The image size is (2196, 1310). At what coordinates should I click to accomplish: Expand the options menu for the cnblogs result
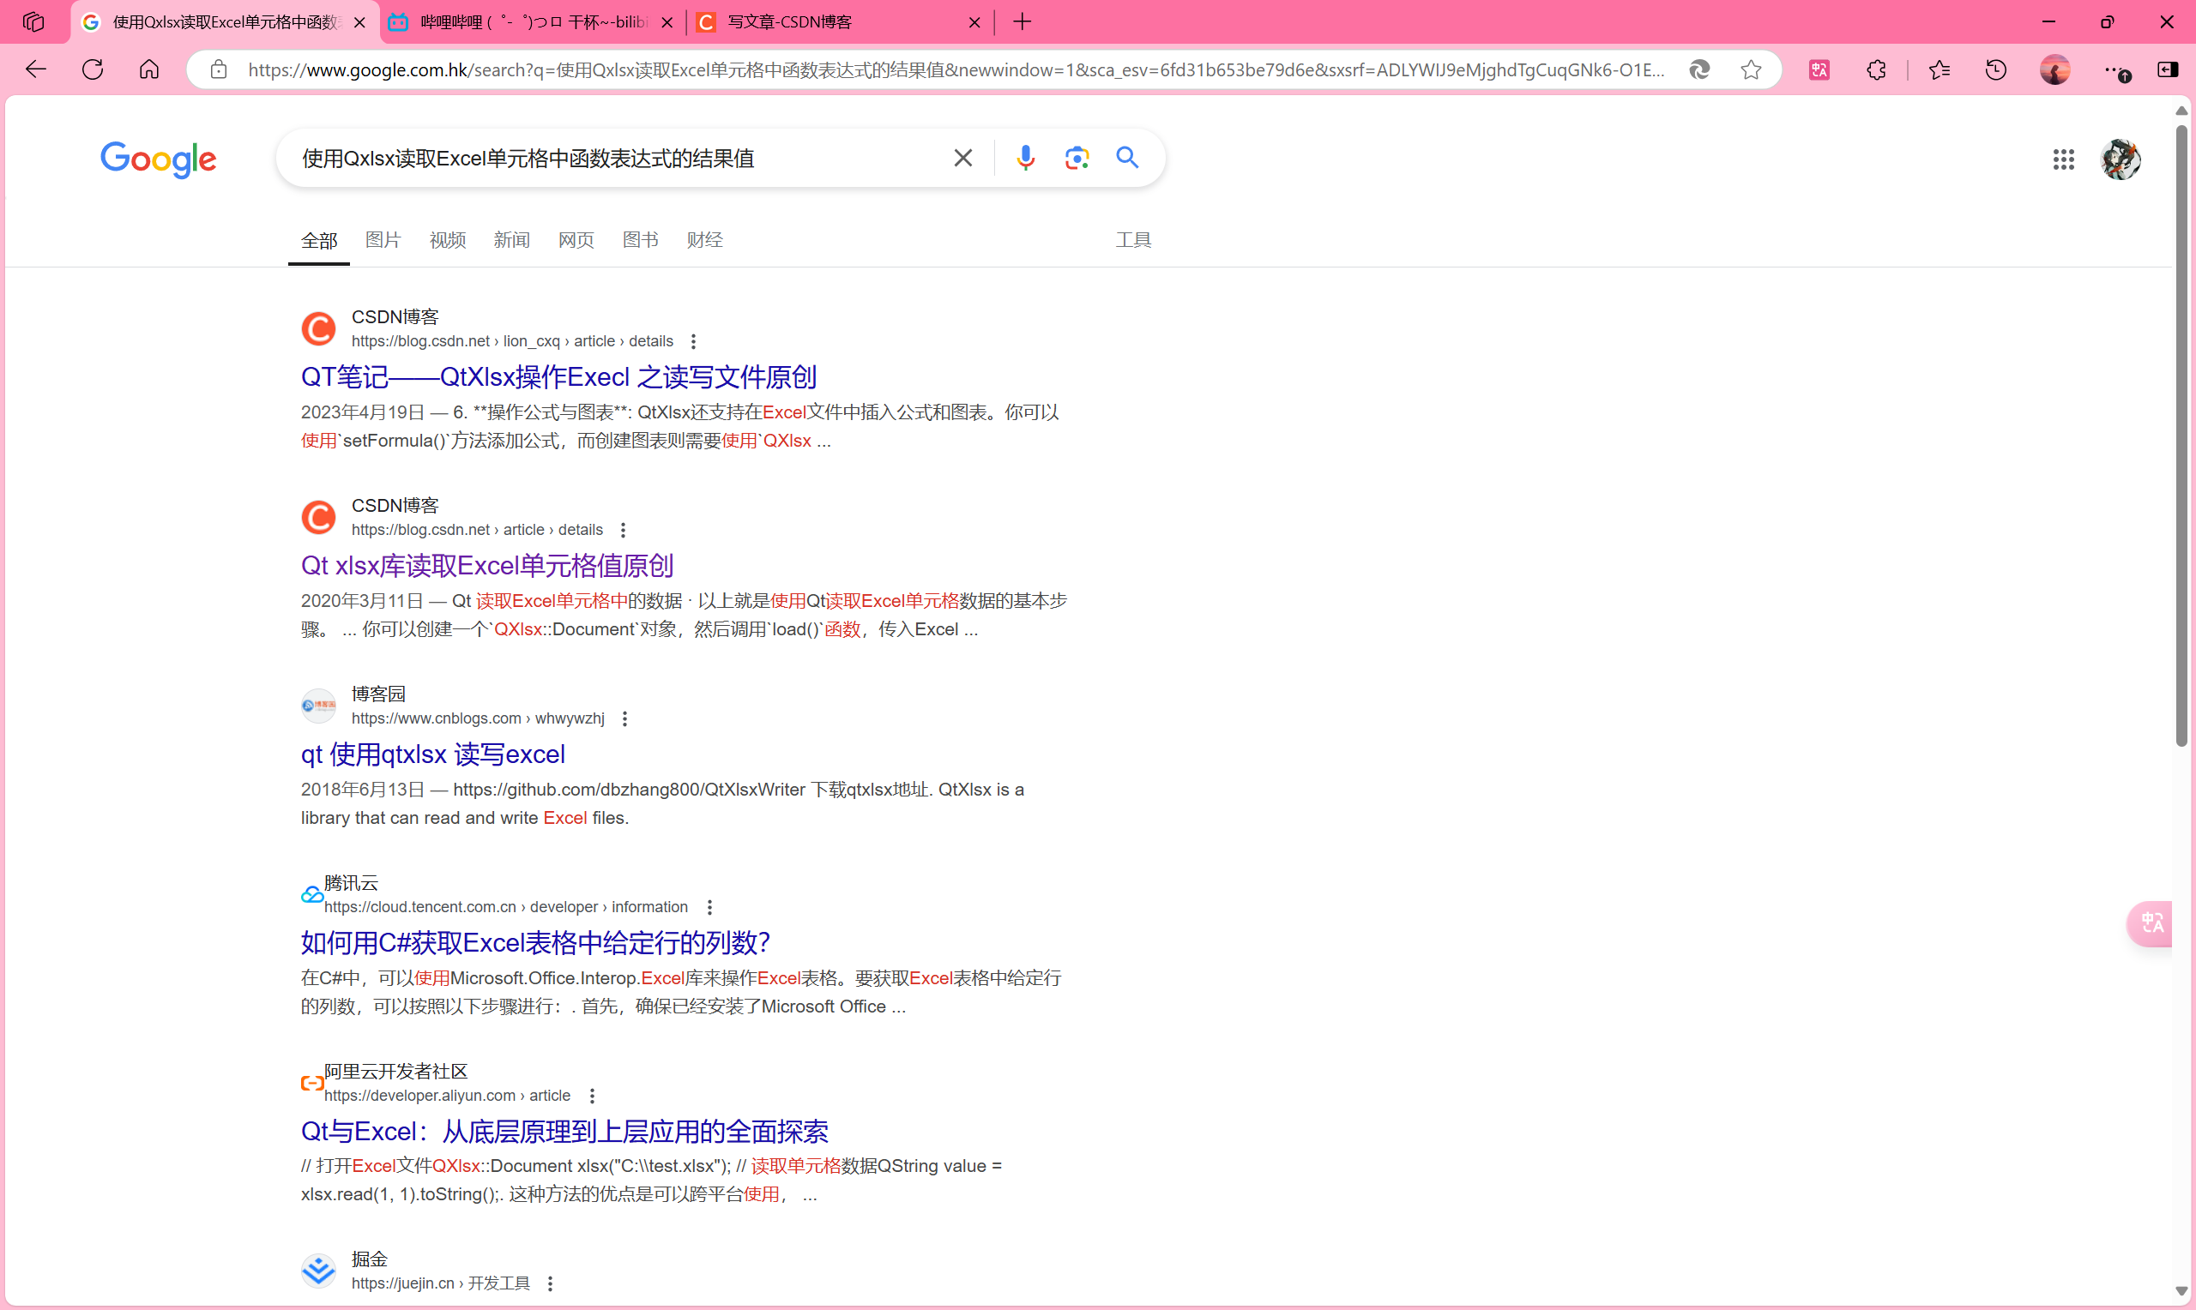(625, 718)
